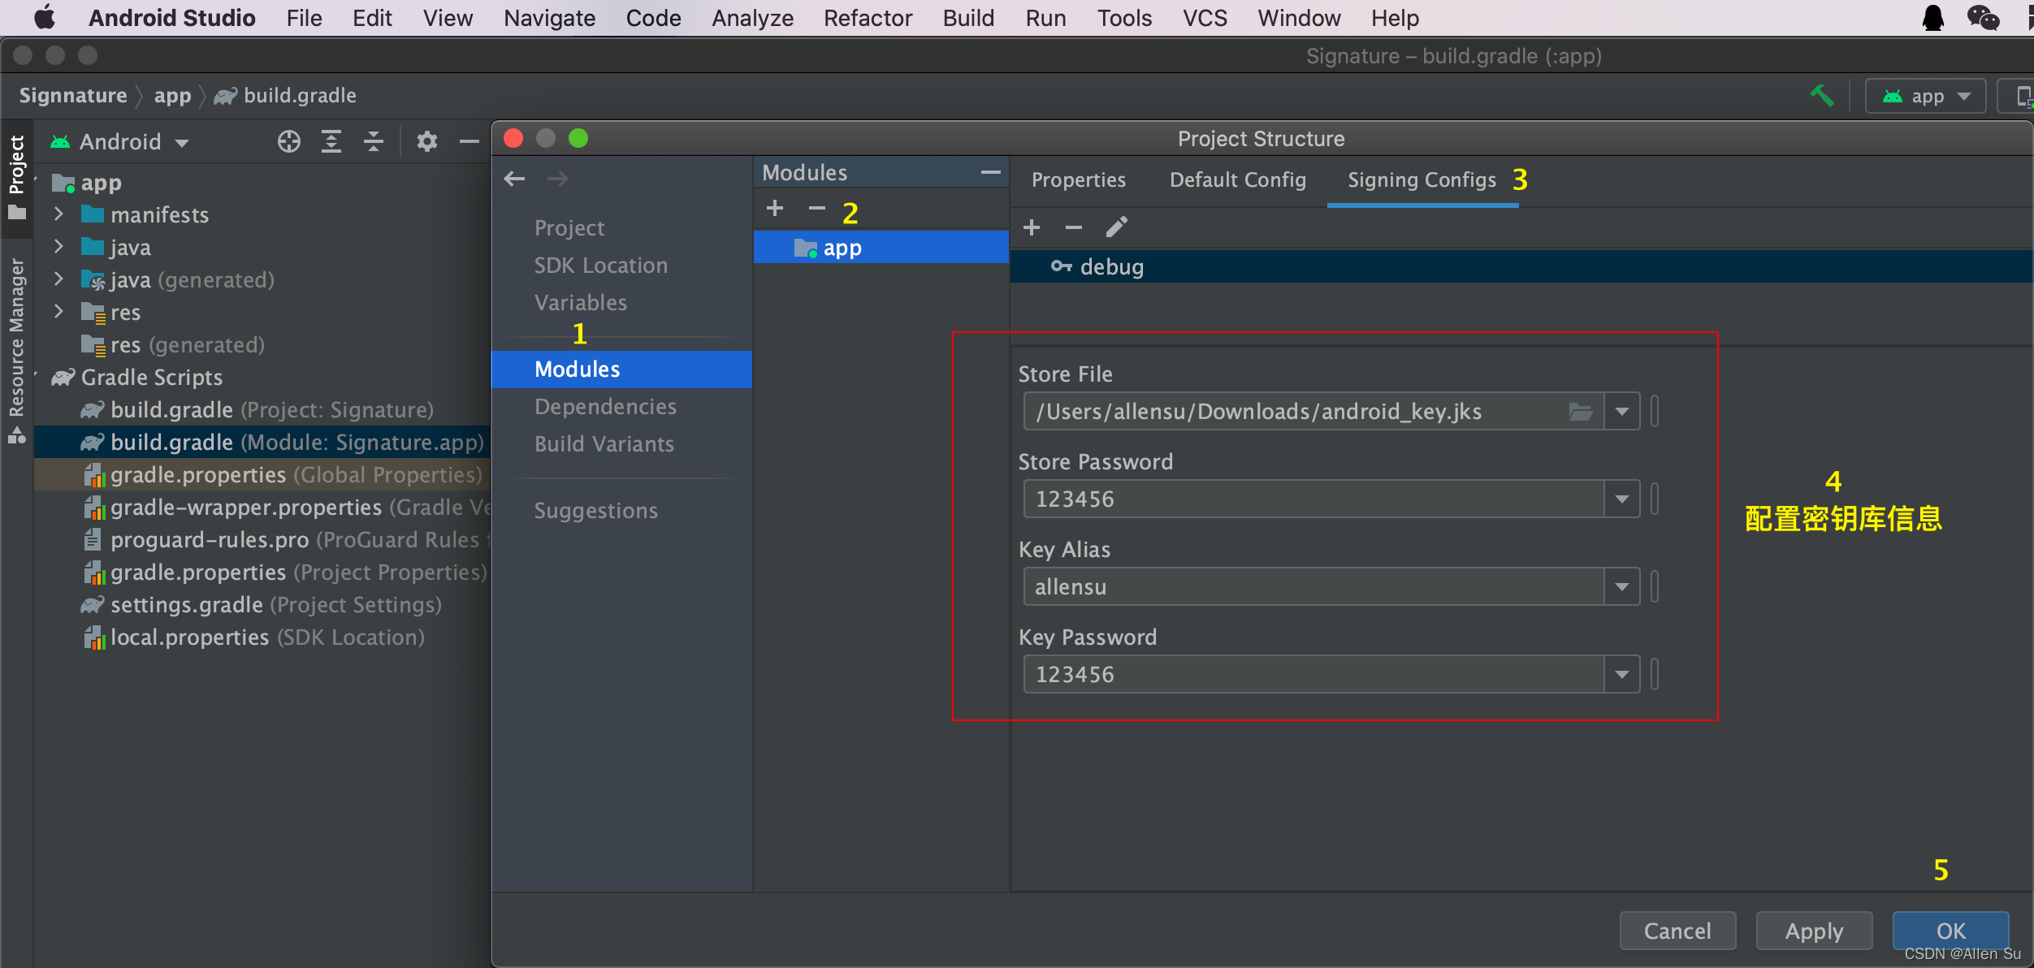Screen dimensions: 2034x968
Task: Expand the Key Alias dropdown
Action: pyautogui.click(x=1623, y=586)
